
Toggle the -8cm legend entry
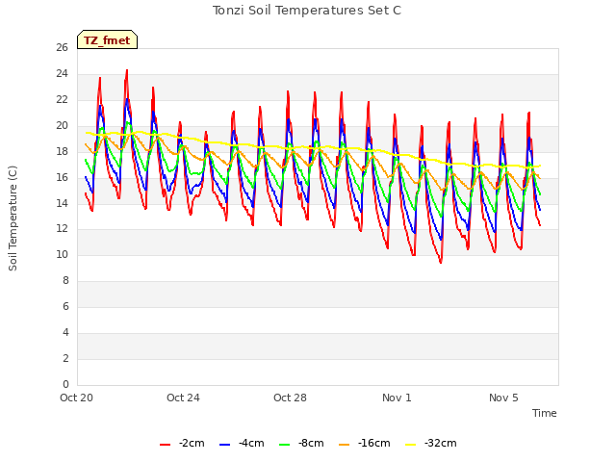[x=301, y=444]
